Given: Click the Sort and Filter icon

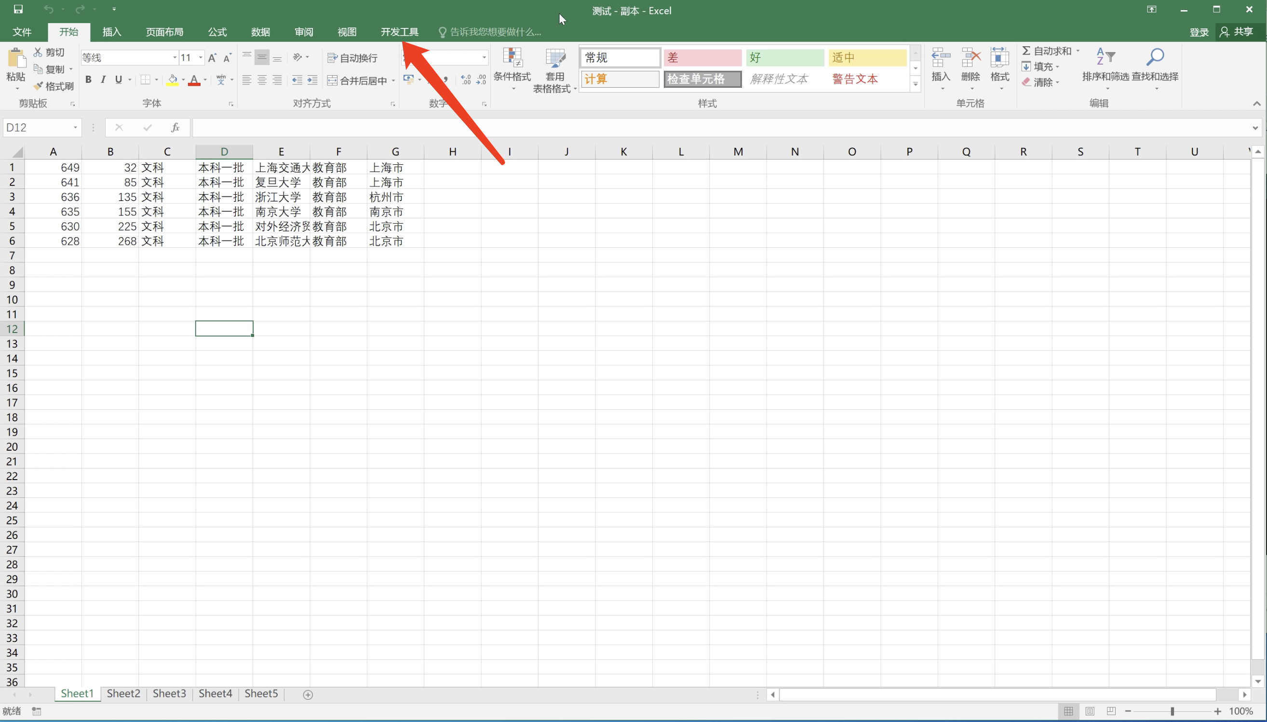Looking at the screenshot, I should click(1105, 57).
